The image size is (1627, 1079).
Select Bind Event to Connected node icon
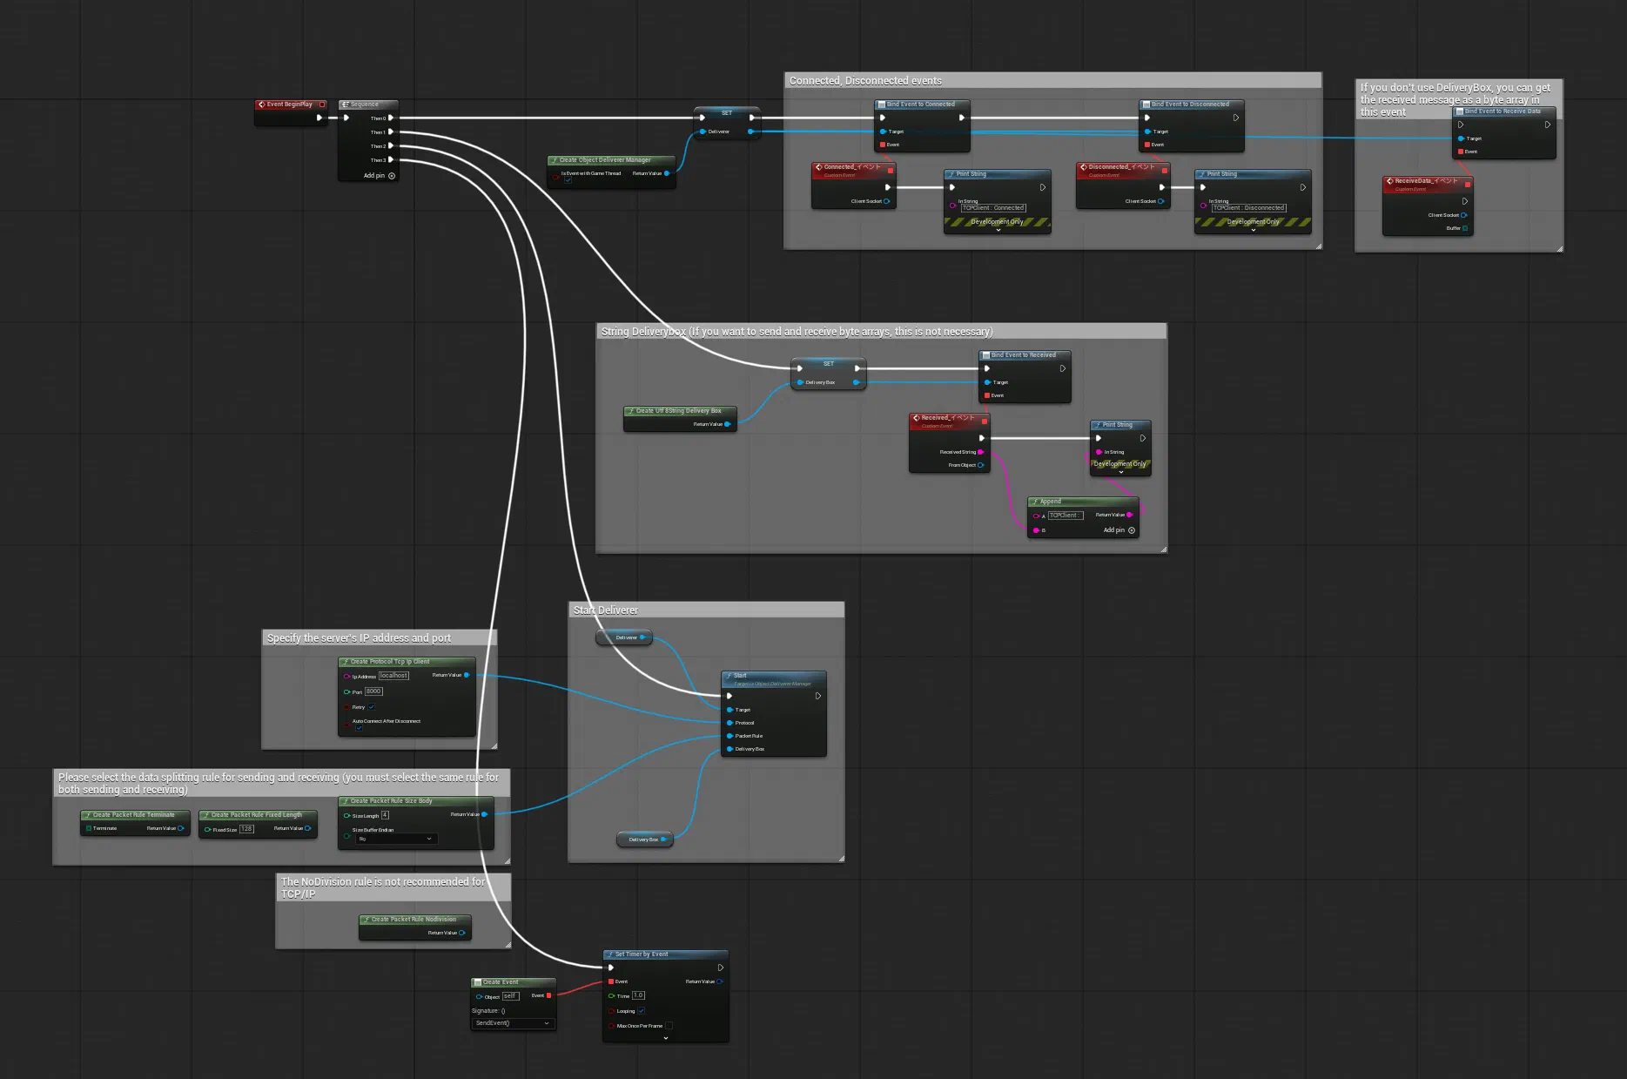881,105
